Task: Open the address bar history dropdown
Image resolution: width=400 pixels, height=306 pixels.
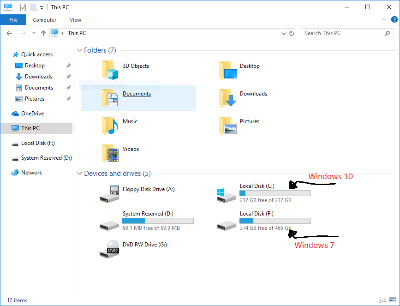Action: (x=283, y=33)
